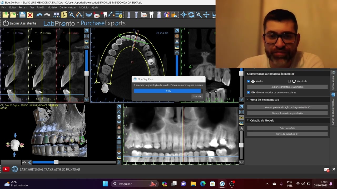Viewport: 337px width, 189px height.
Task: Open the Ferram. menu
Action: [23, 8]
